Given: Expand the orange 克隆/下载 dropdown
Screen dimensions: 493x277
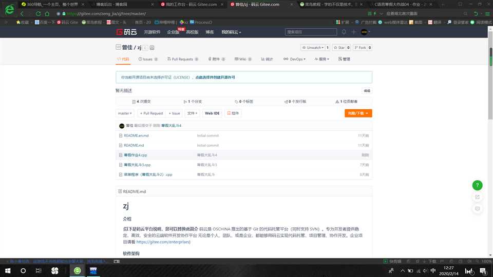Looking at the screenshot, I should [x=358, y=113].
